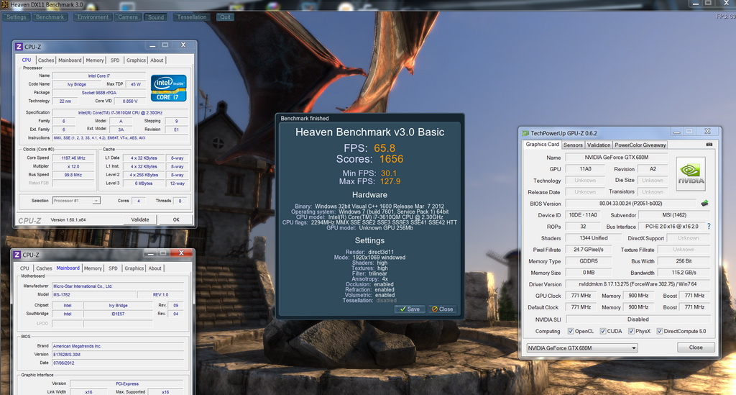Switch to Mainboard tab in top CPU-Z window
The height and width of the screenshot is (395, 736).
tap(70, 60)
